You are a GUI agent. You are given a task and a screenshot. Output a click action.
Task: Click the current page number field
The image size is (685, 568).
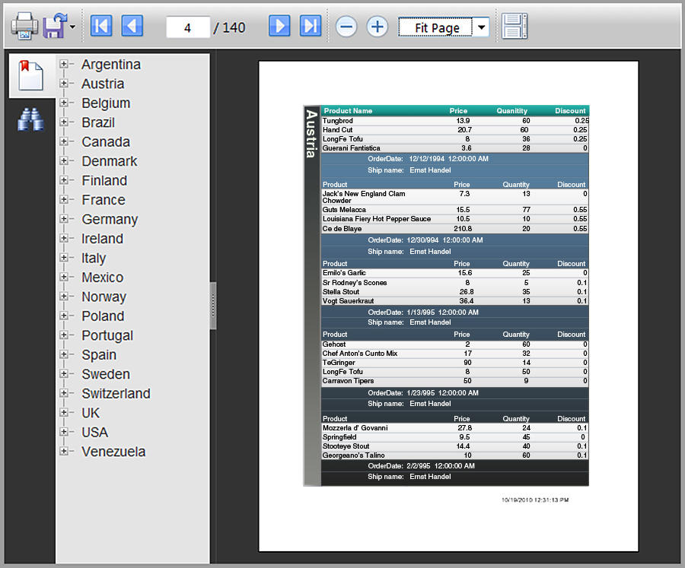(x=187, y=27)
